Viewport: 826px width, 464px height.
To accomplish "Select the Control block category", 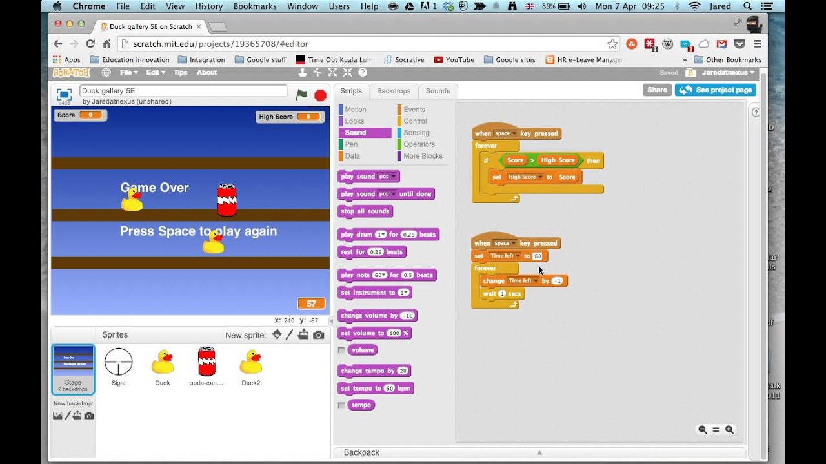I will coord(414,121).
